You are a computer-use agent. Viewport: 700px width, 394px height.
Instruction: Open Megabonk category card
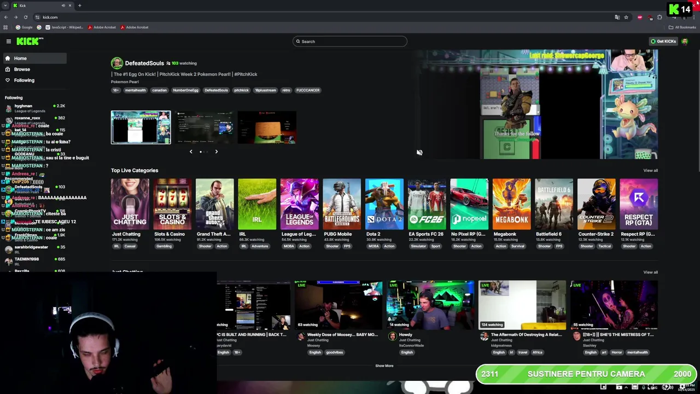(x=511, y=204)
